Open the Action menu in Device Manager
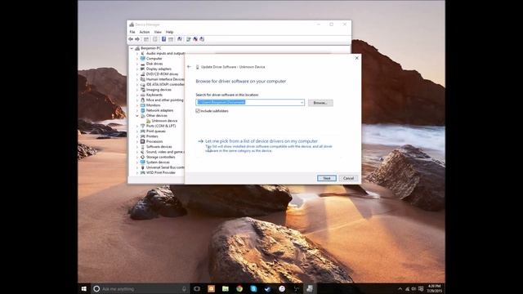The image size is (523, 294). point(145,32)
